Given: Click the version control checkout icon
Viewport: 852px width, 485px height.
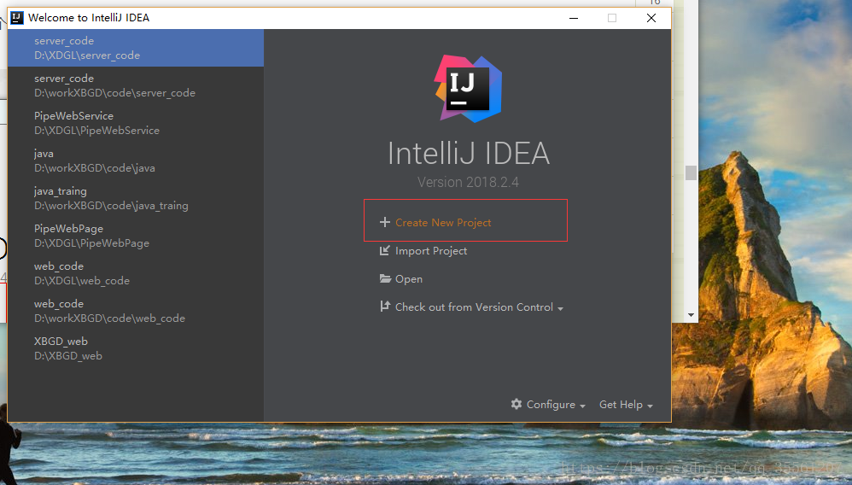Looking at the screenshot, I should click(x=385, y=307).
